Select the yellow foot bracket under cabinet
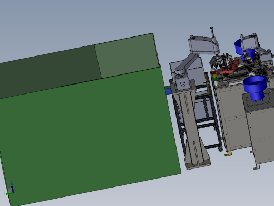 point(228,154)
